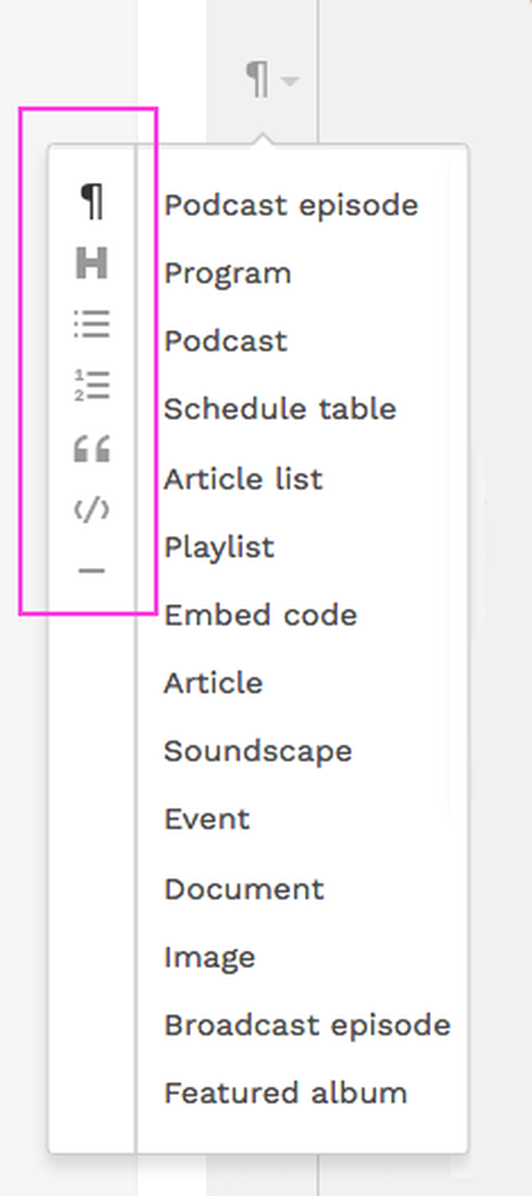Insert a code block via icon
The image size is (532, 1196).
click(x=92, y=509)
